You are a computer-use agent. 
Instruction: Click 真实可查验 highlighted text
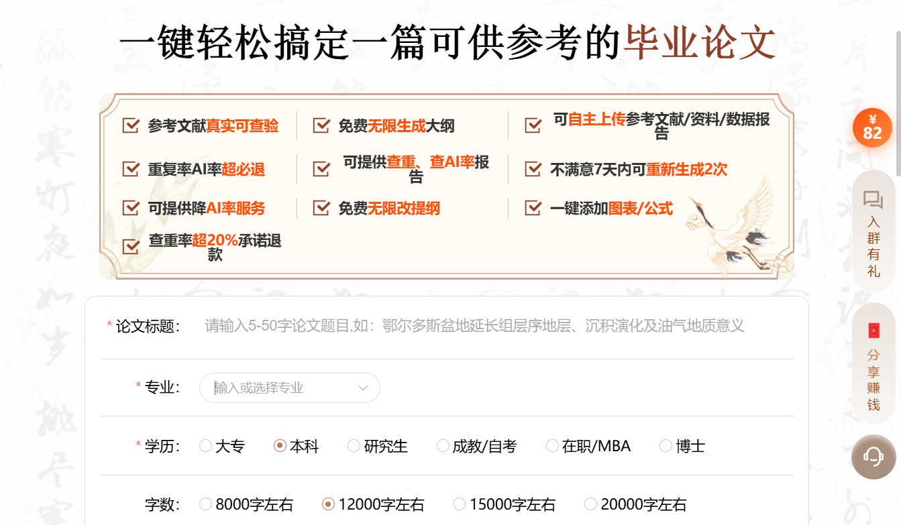(x=242, y=126)
